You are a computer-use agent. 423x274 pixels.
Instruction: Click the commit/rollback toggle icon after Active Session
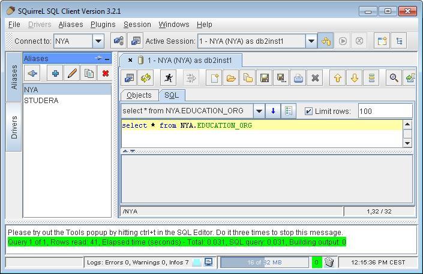[x=326, y=41]
